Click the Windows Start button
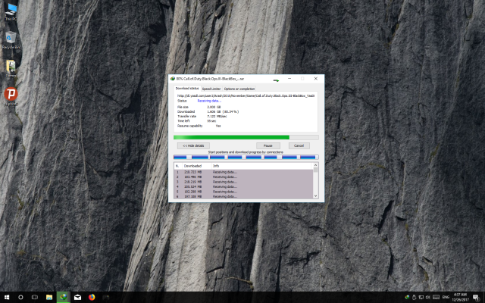Screen dimensions: 485x303 pyautogui.click(x=7, y=296)
